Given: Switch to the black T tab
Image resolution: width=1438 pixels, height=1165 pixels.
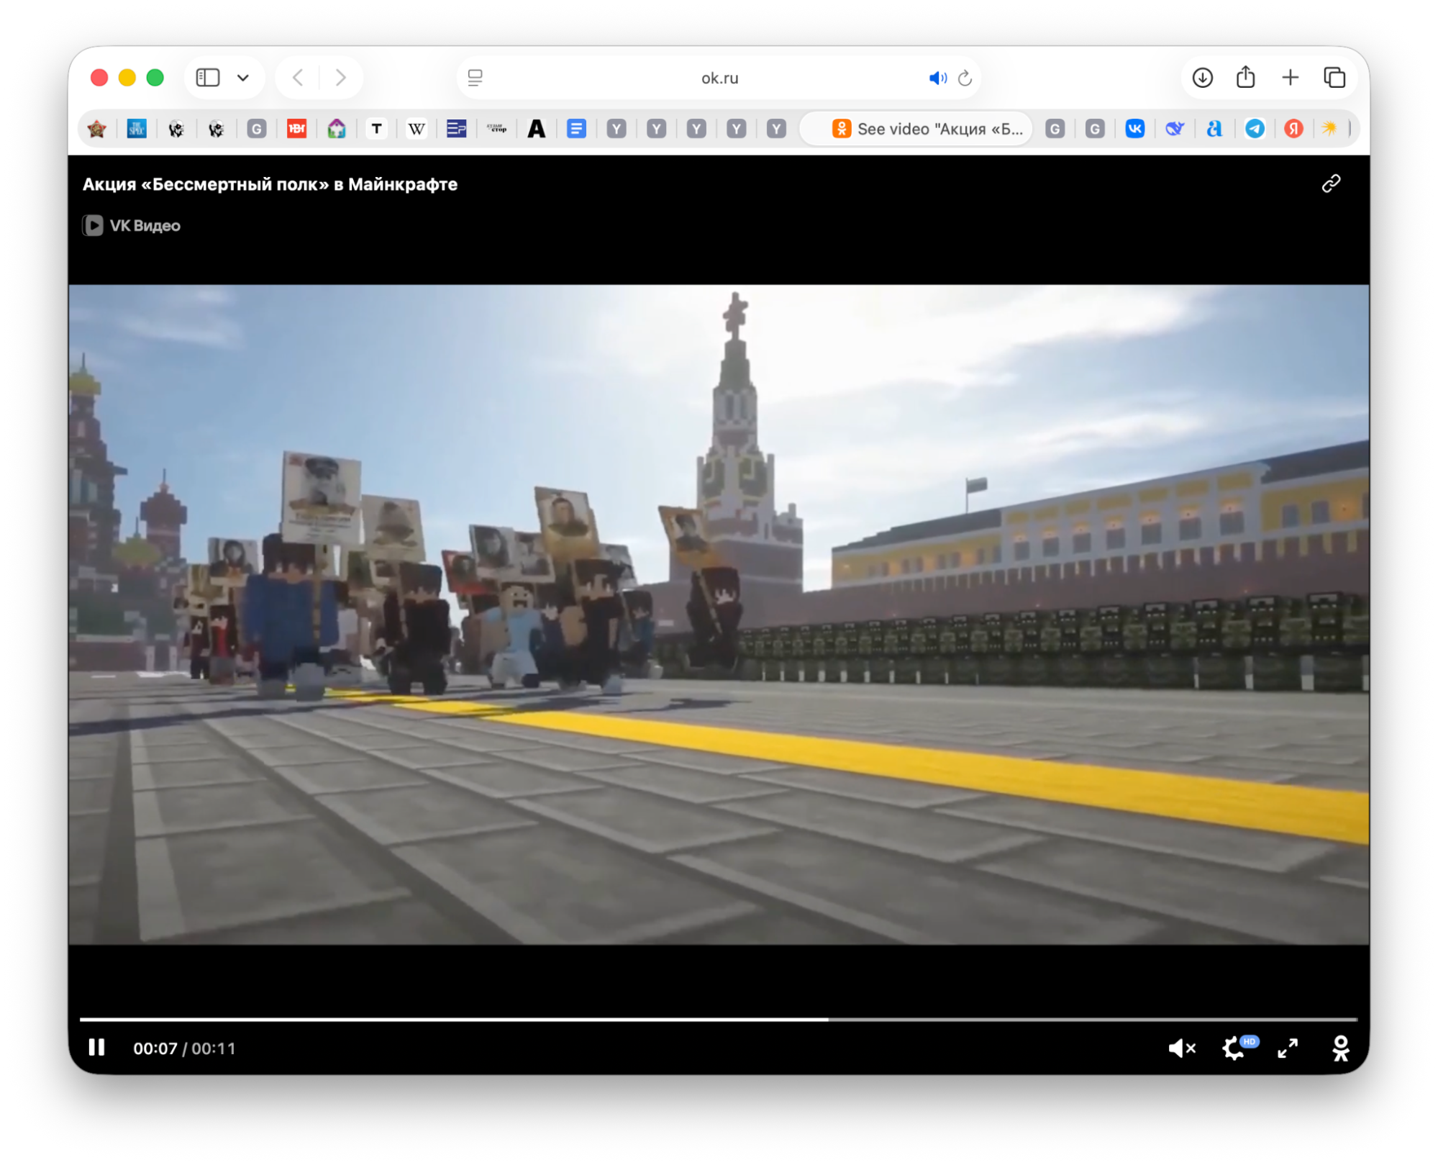Looking at the screenshot, I should pos(376,129).
